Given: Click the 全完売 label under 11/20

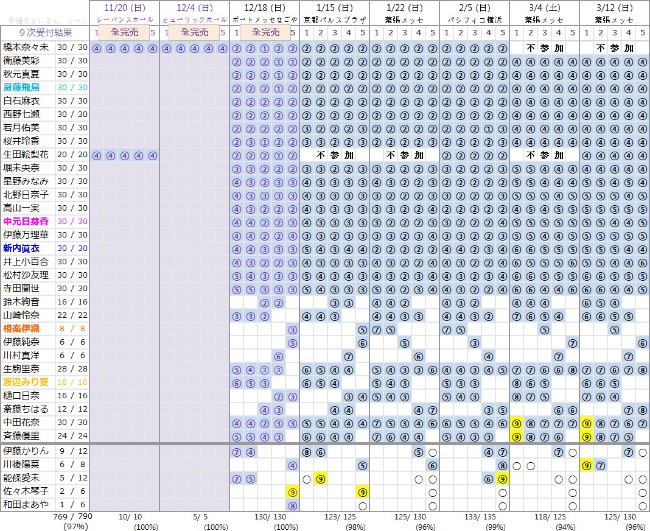Looking at the screenshot, I should pyautogui.click(x=124, y=32).
